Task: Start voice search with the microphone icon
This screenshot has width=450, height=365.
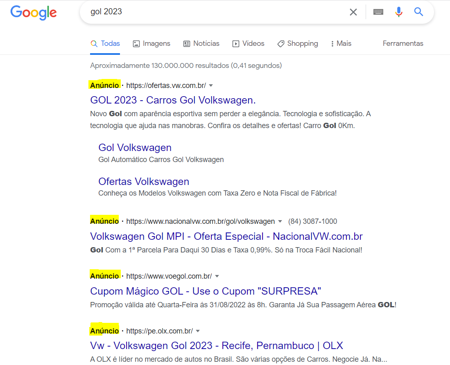Action: (x=399, y=12)
